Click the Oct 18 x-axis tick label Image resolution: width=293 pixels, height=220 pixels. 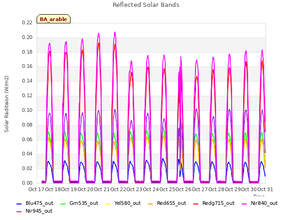point(53,189)
